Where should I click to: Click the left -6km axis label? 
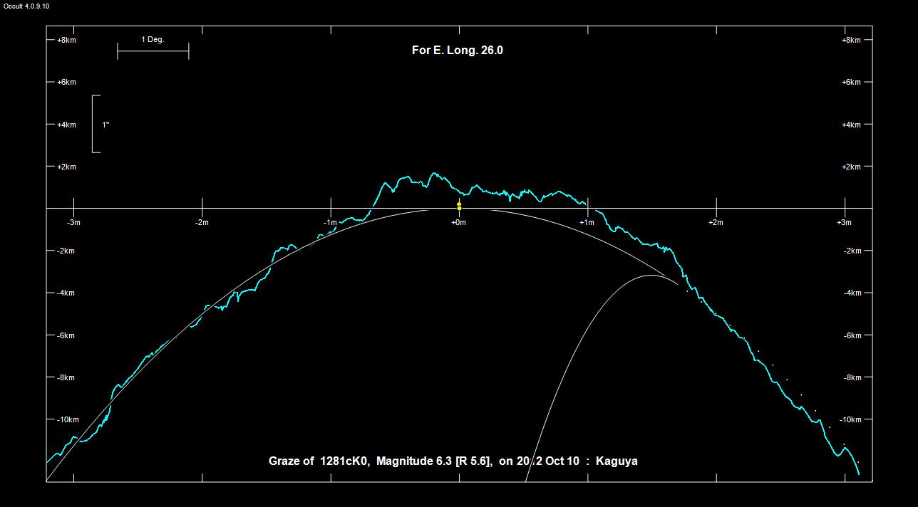(66, 335)
